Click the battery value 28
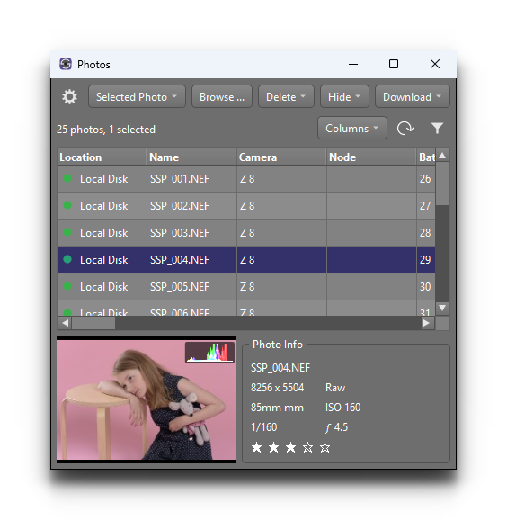This screenshot has height=520, width=507. 425,232
